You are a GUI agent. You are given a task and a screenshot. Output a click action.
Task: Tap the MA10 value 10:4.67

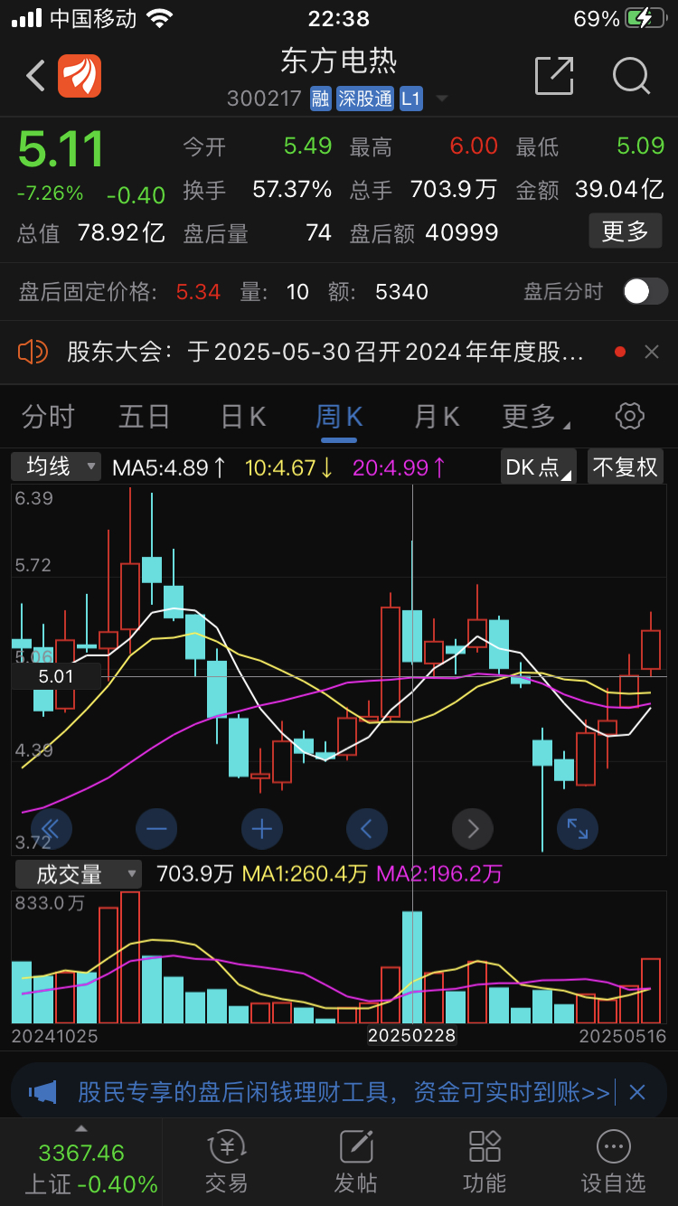[x=289, y=467]
